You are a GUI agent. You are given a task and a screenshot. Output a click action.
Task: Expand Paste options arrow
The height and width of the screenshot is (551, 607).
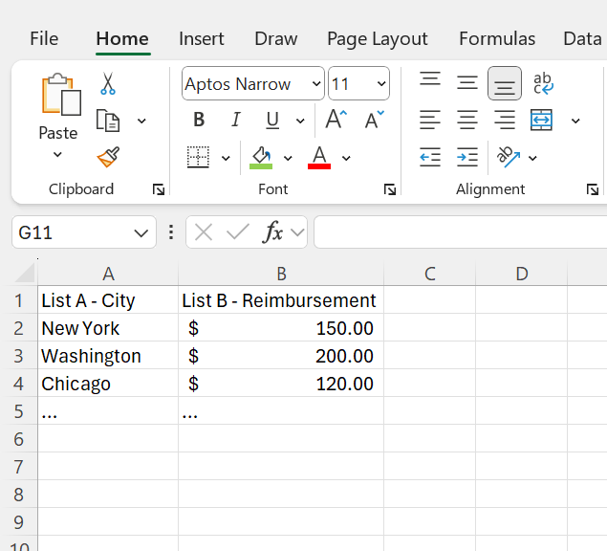point(57,155)
